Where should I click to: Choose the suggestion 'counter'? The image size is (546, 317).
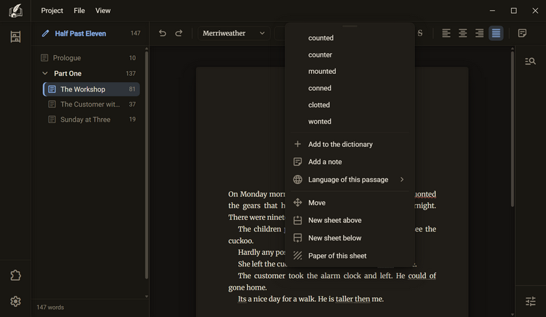[320, 55]
